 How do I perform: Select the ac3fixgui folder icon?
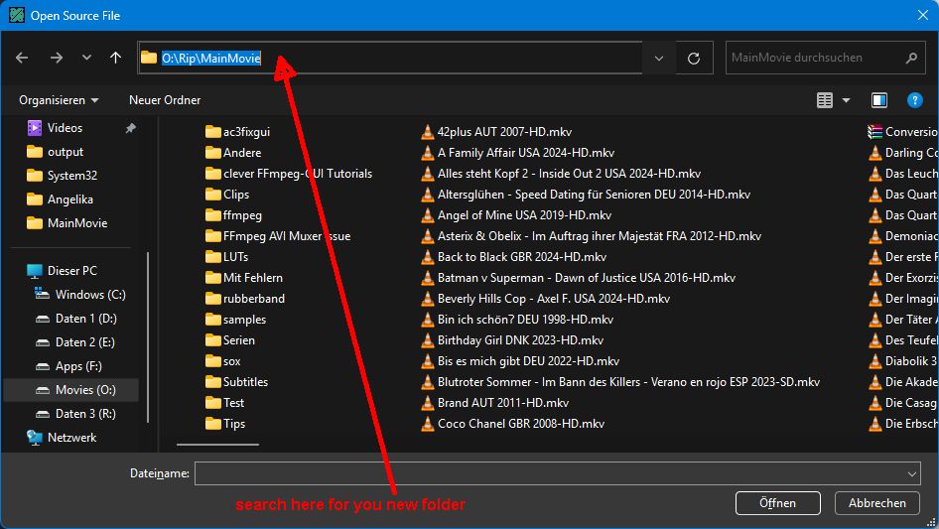[x=213, y=132]
